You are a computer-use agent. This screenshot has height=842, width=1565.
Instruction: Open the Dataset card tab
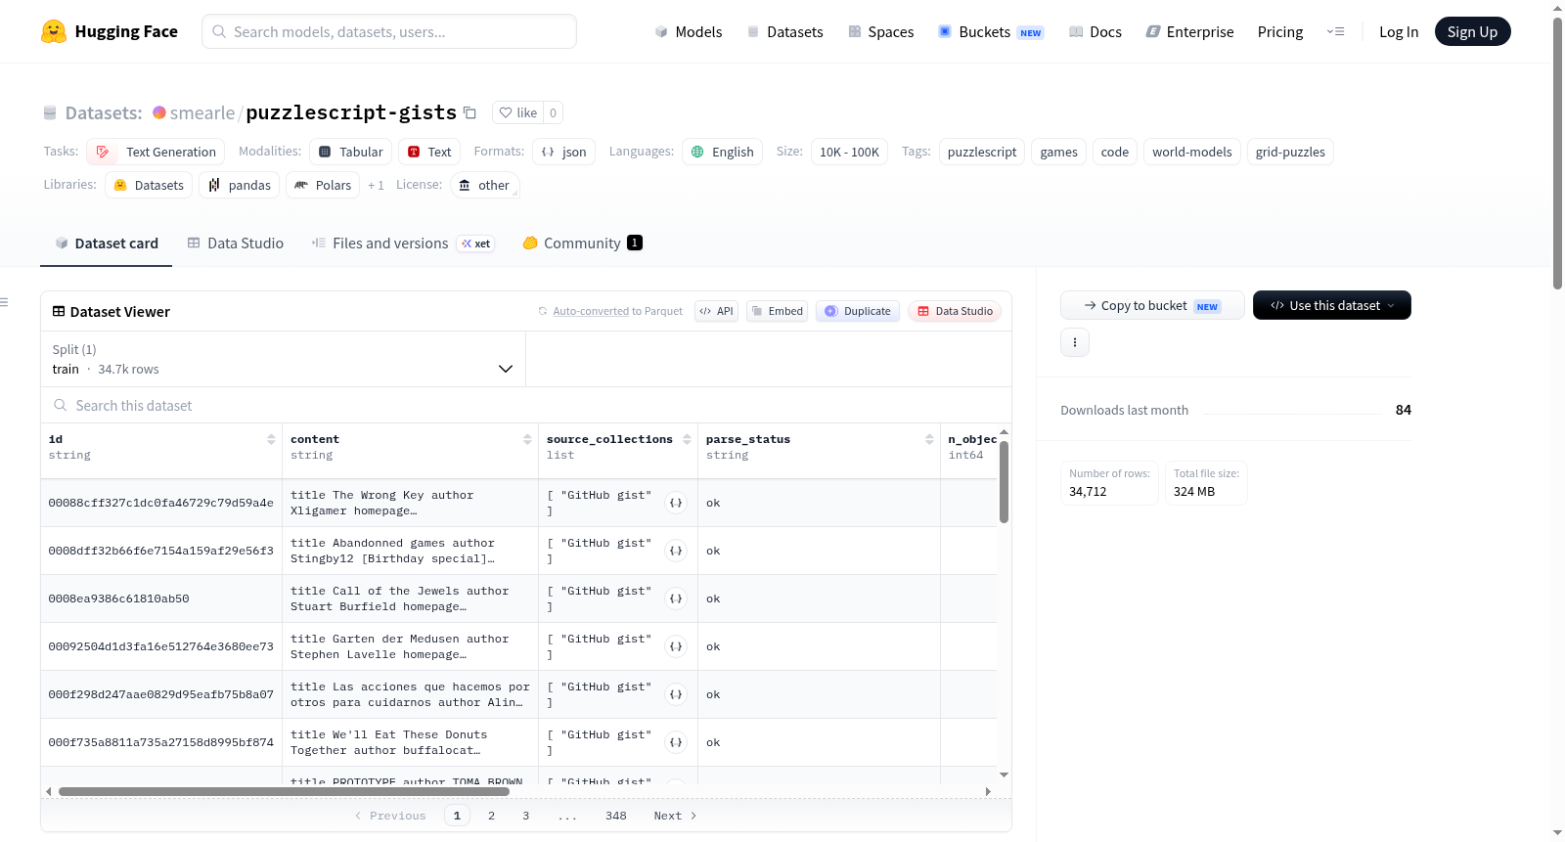click(106, 244)
